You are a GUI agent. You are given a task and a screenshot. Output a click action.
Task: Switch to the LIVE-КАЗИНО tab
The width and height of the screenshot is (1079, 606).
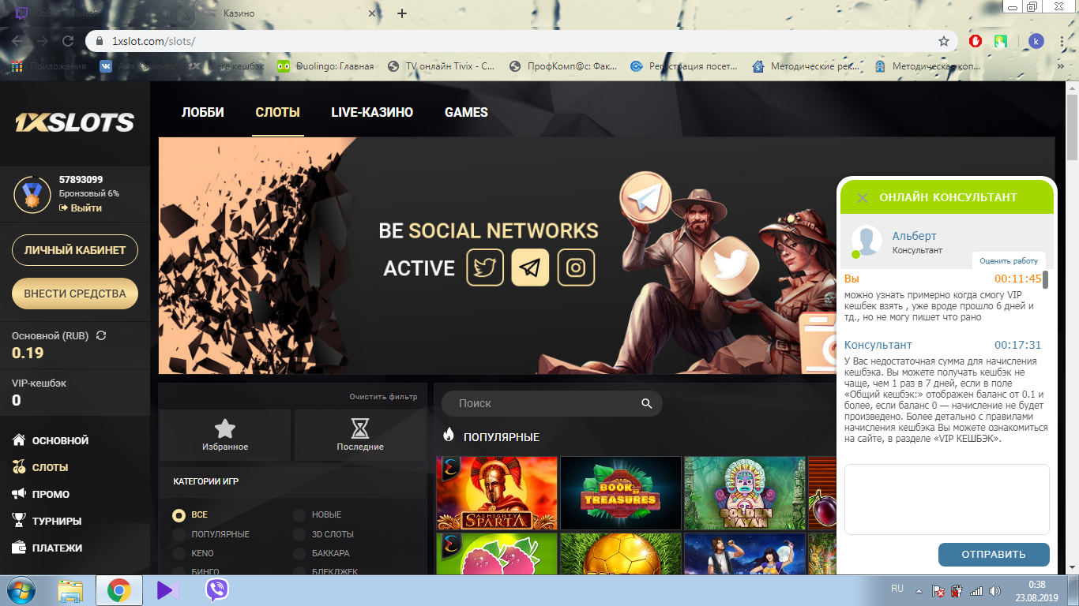coord(372,112)
